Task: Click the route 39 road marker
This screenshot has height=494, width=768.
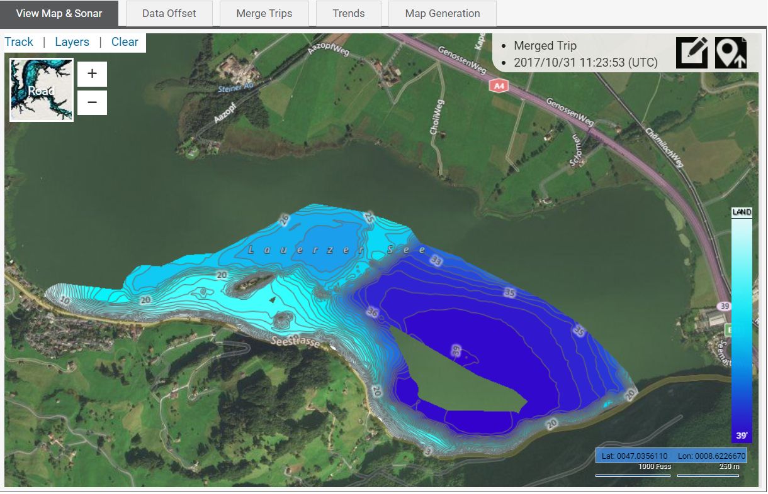Action: point(724,305)
